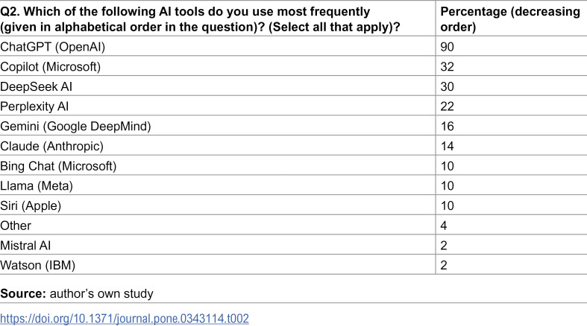This screenshot has height=326, width=587.
Task: Click the Other row label
Action: point(16,226)
